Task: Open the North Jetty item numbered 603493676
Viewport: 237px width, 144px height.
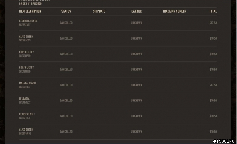Action: pyautogui.click(x=26, y=68)
